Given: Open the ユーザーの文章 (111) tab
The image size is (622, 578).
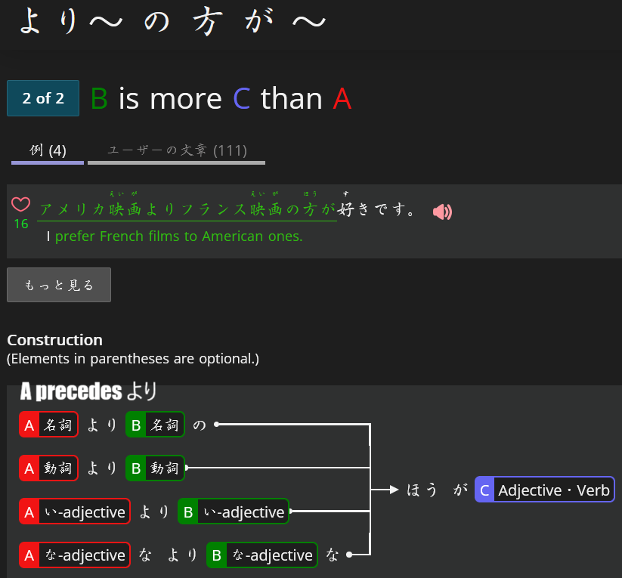Looking at the screenshot, I should (177, 151).
